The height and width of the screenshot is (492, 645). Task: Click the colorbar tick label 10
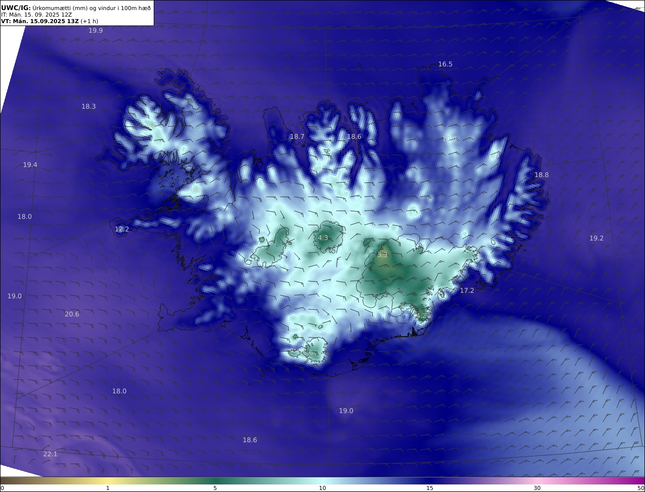(x=322, y=488)
